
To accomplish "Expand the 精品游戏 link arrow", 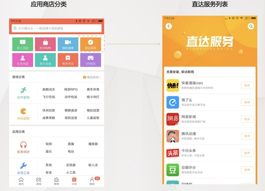I will [101, 77].
